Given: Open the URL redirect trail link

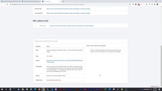Looking at the screenshot, I should [x=72, y=26].
